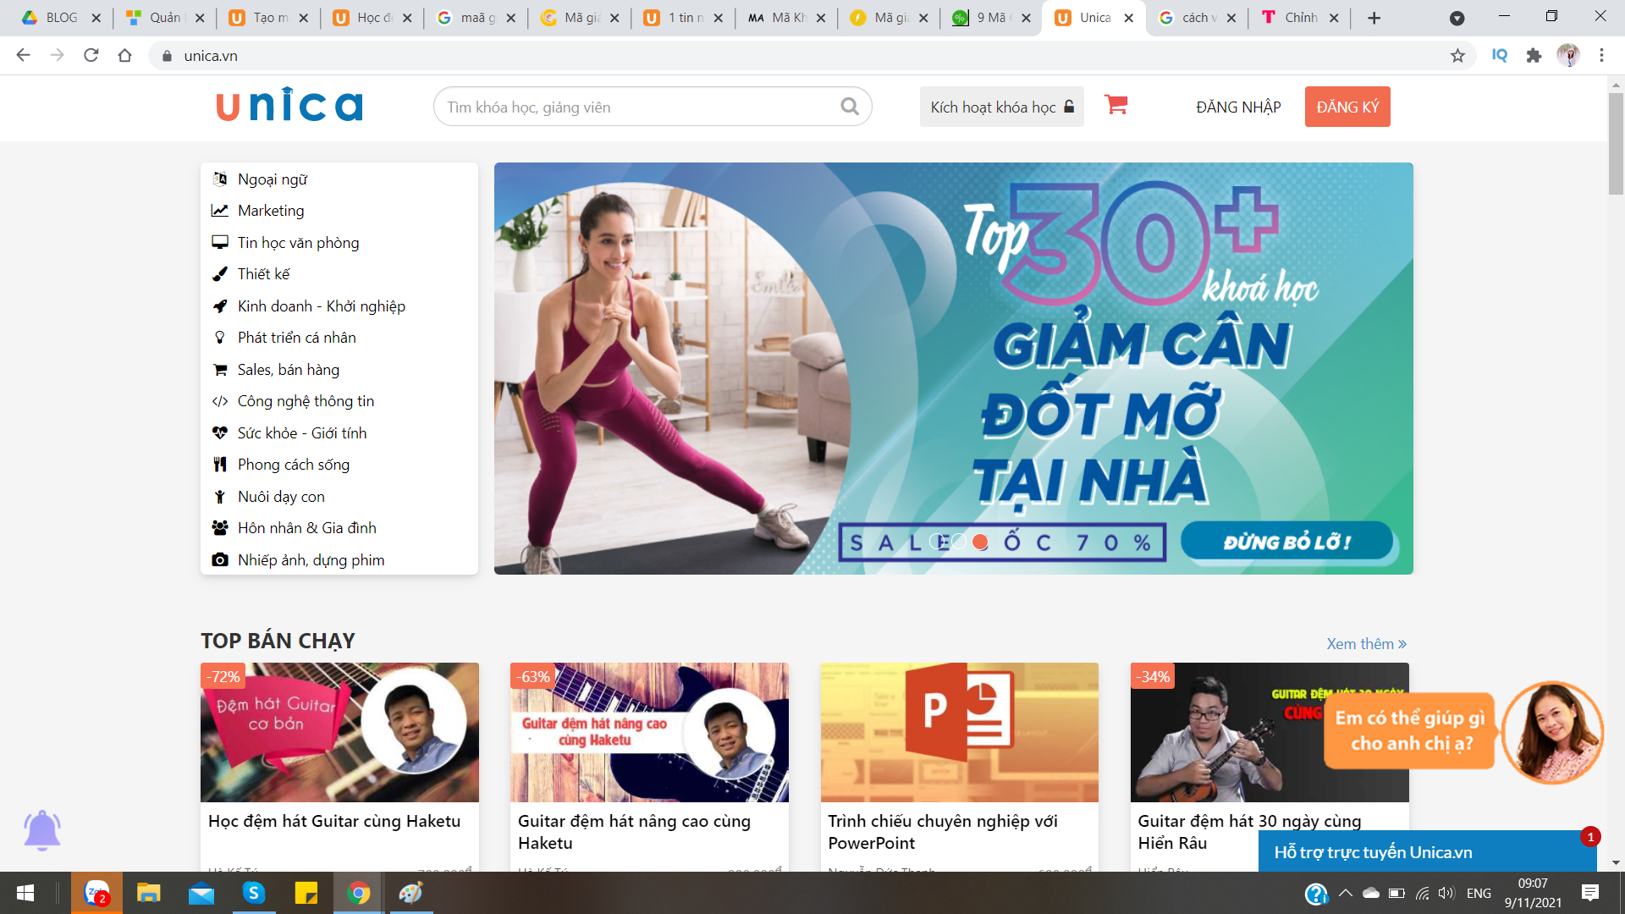Open the Marketing category

271,211
